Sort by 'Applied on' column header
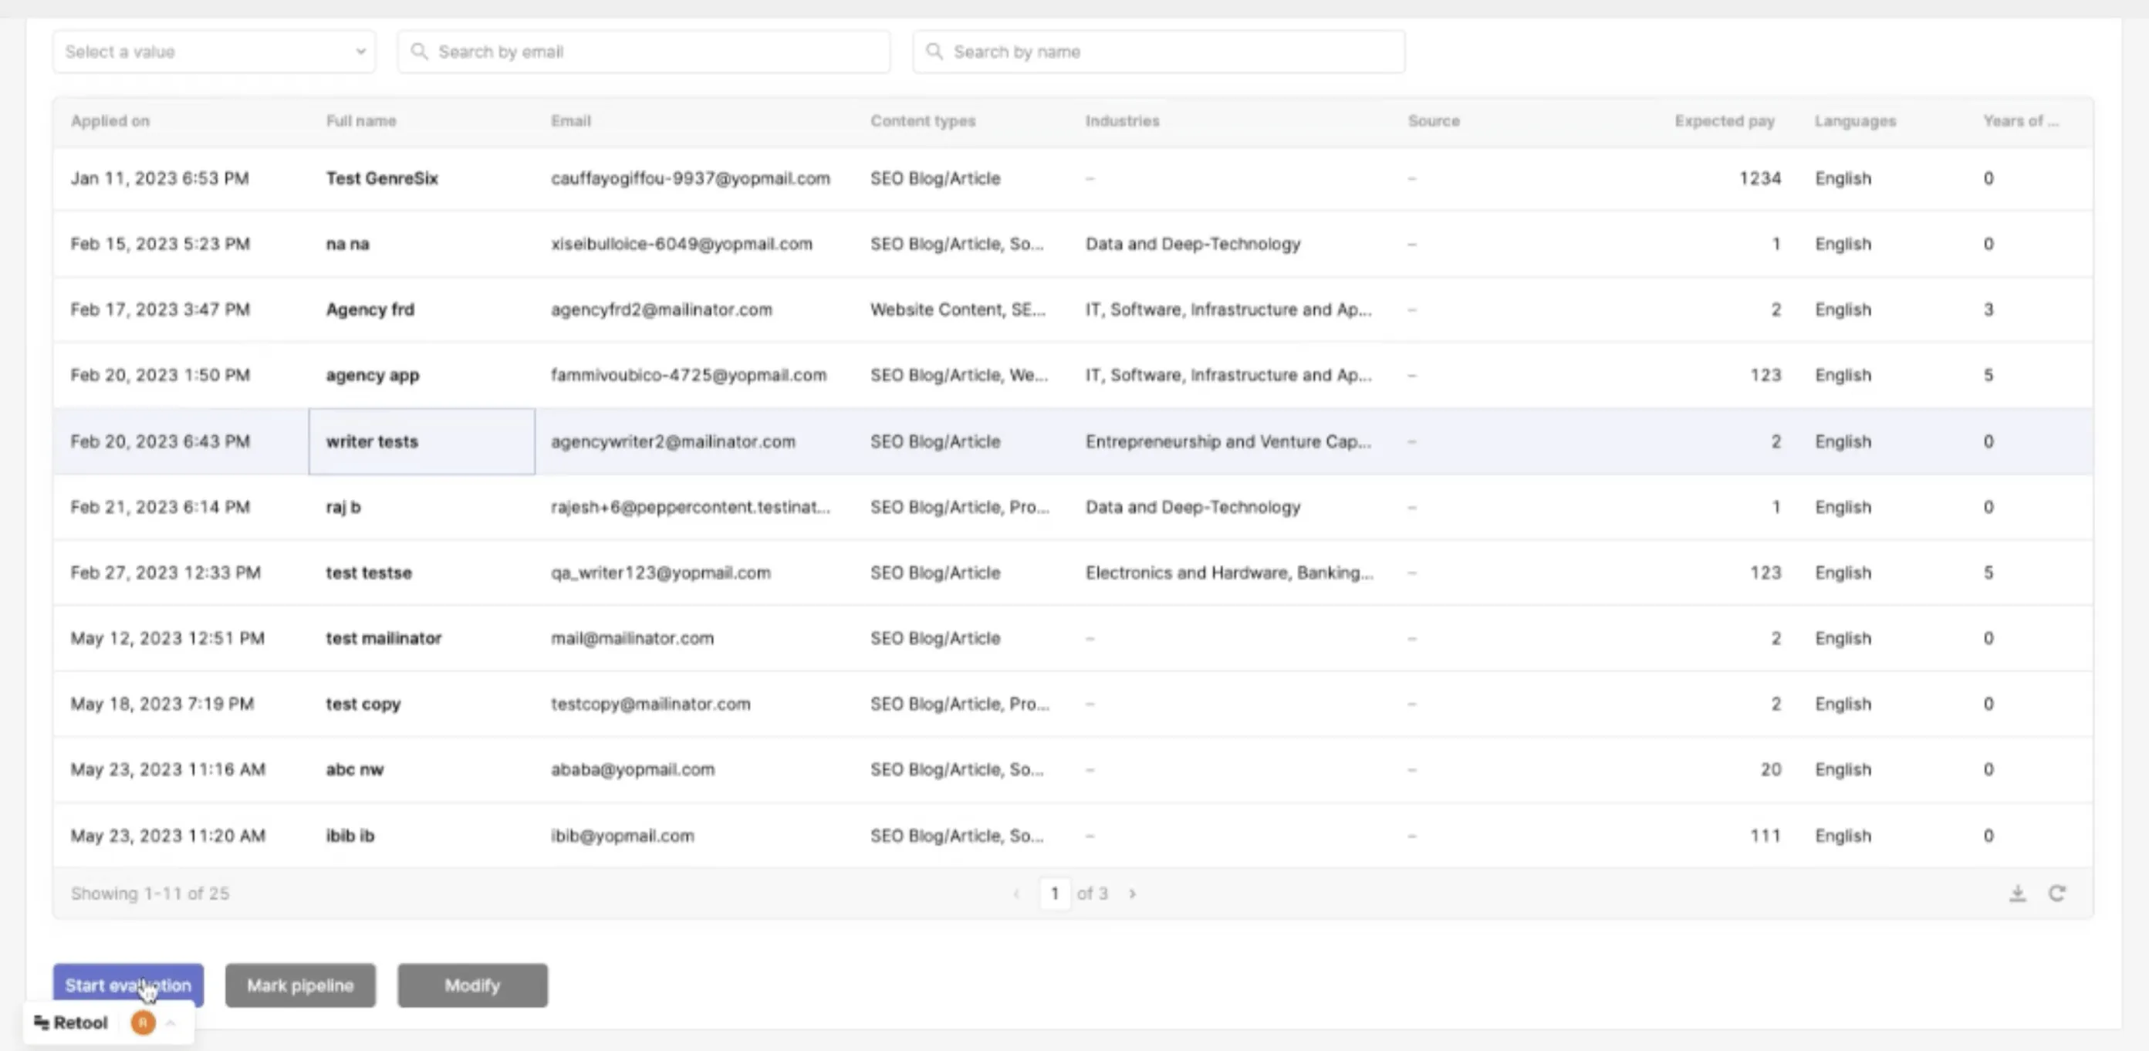Screen dimensions: 2149x1051 coord(110,121)
